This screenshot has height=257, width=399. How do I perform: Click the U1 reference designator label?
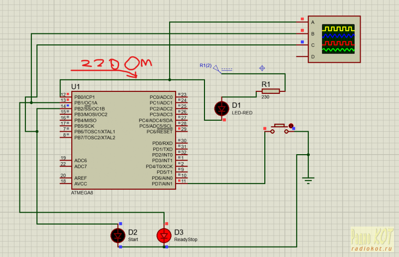tap(75, 87)
